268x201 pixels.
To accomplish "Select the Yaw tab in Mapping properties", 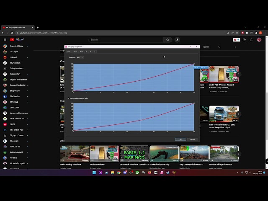I will pyautogui.click(x=69, y=52).
